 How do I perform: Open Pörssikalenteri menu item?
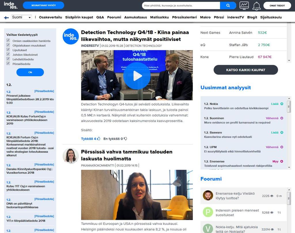184,17
